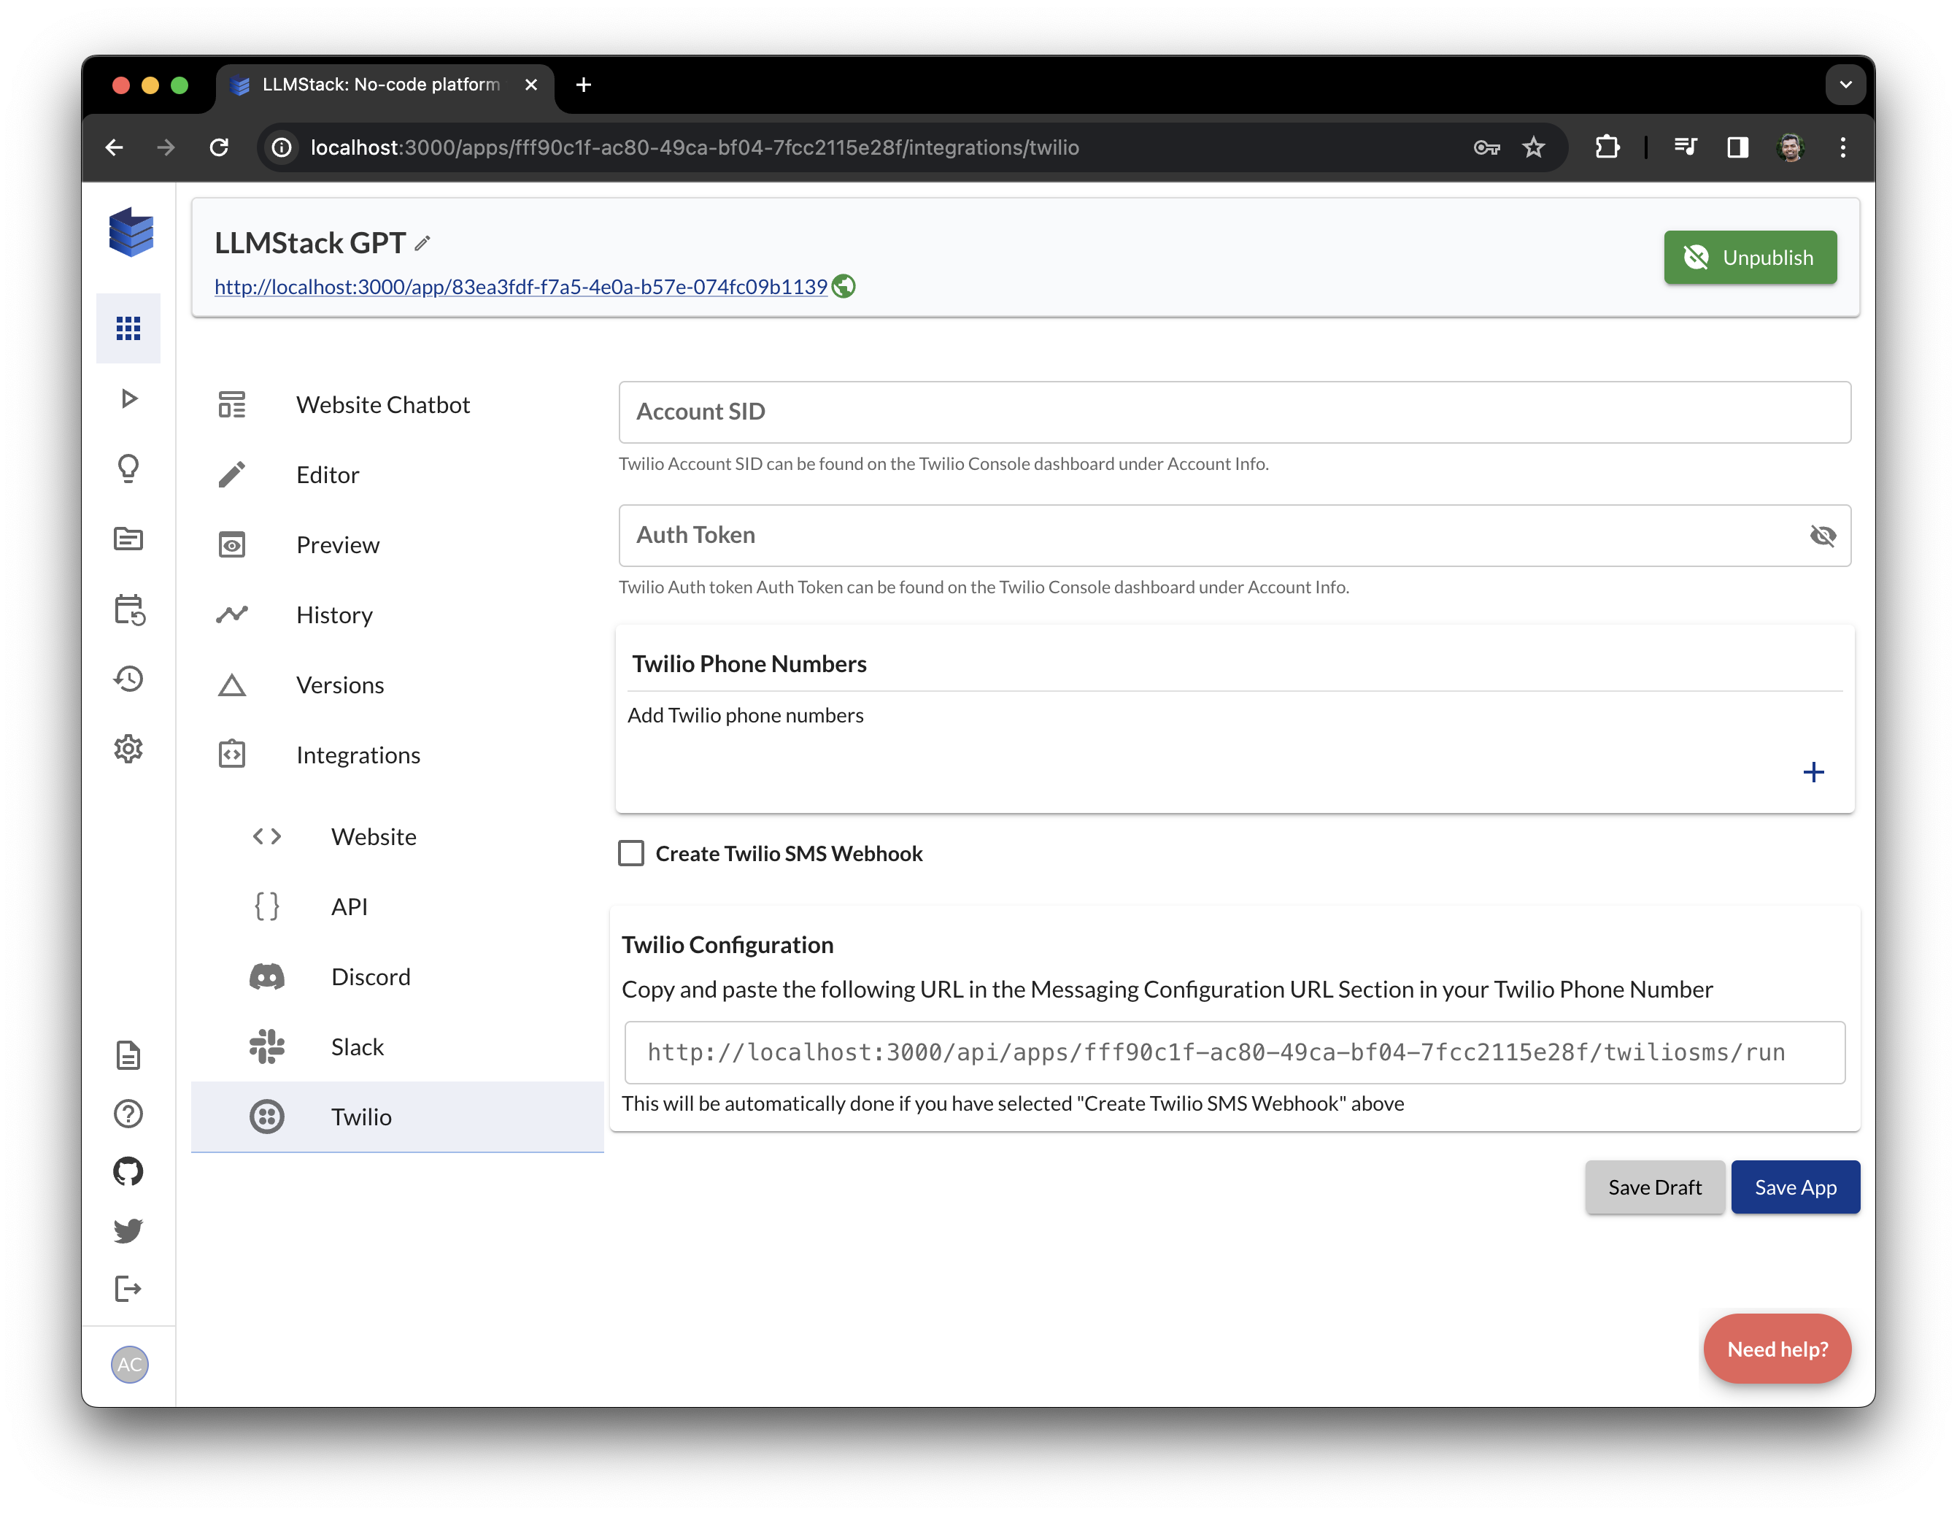This screenshot has width=1957, height=1515.
Task: Open documentation via the file icon
Action: (128, 1055)
